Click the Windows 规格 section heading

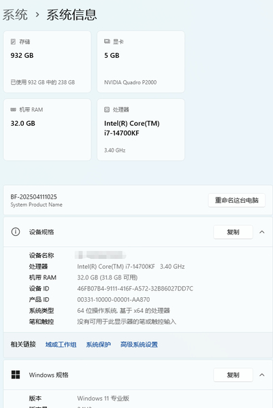tap(49, 375)
